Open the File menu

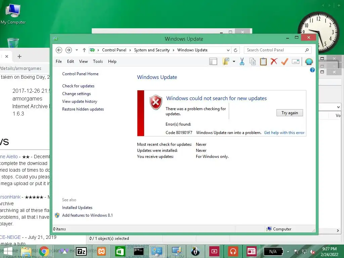tap(58, 61)
